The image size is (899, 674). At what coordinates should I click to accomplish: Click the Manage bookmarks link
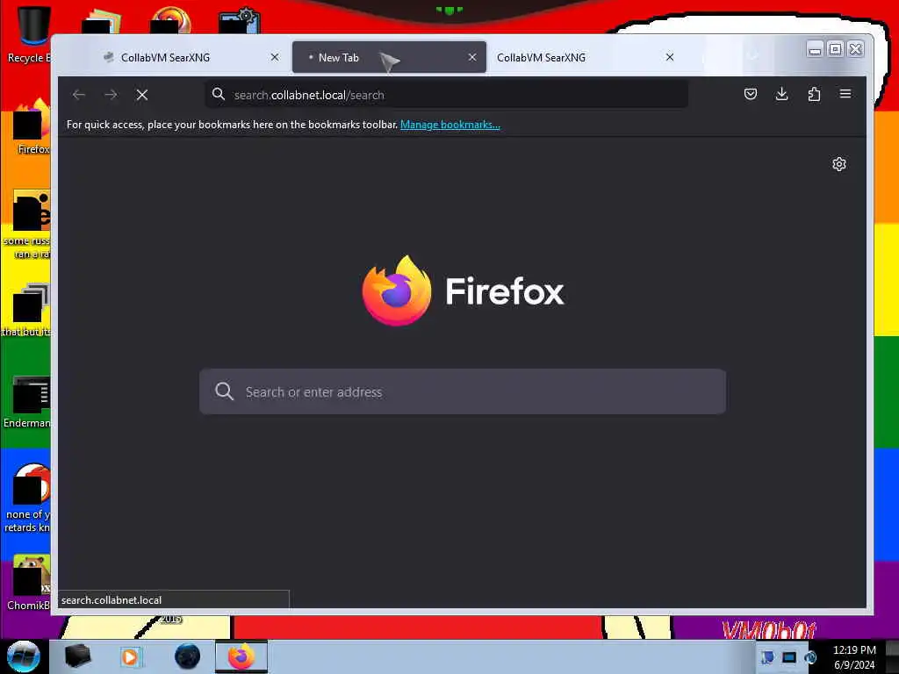pyautogui.click(x=450, y=125)
